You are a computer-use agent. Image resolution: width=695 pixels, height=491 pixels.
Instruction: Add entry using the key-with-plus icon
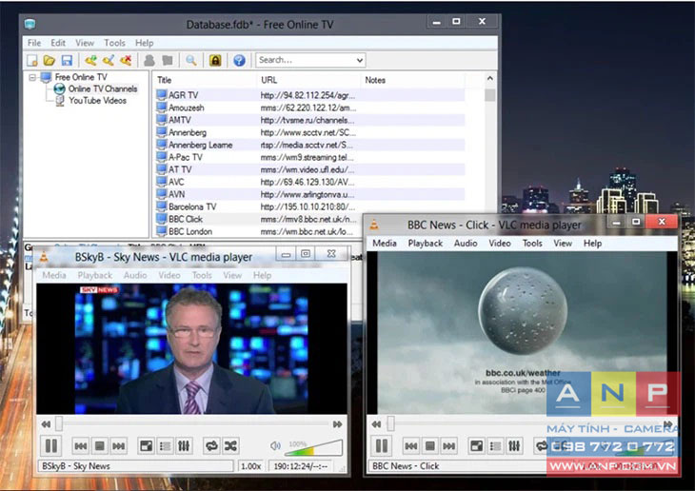tap(90, 60)
